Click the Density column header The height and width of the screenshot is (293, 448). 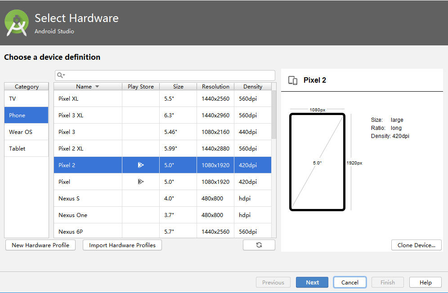point(253,87)
